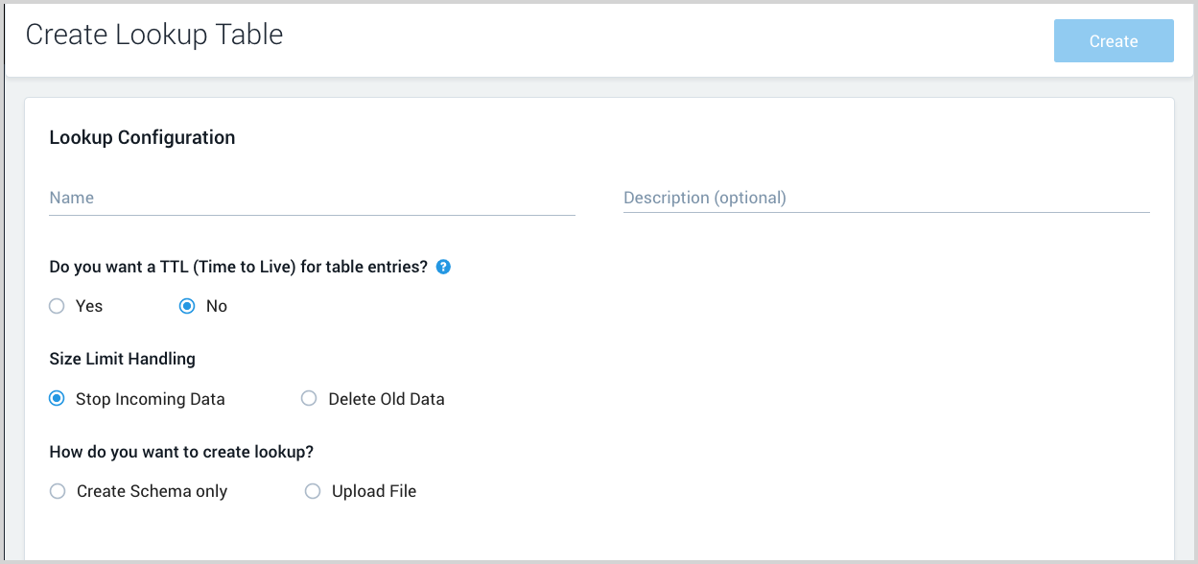The image size is (1198, 564).
Task: Choose Upload File option
Action: (x=312, y=490)
